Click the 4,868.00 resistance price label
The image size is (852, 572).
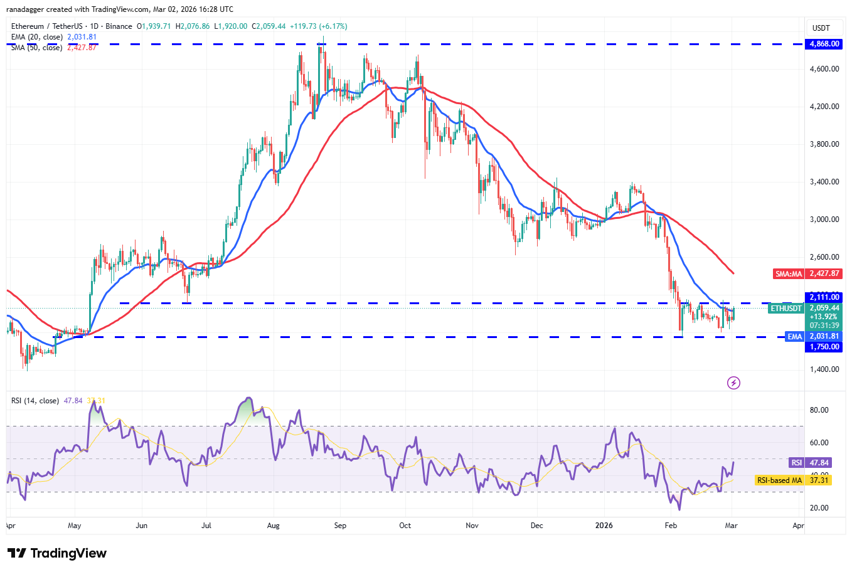point(823,44)
